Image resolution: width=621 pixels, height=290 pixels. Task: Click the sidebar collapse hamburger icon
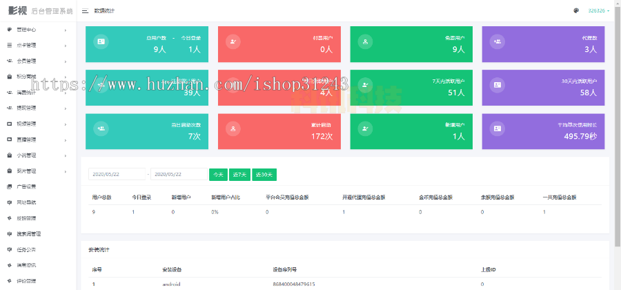[84, 11]
